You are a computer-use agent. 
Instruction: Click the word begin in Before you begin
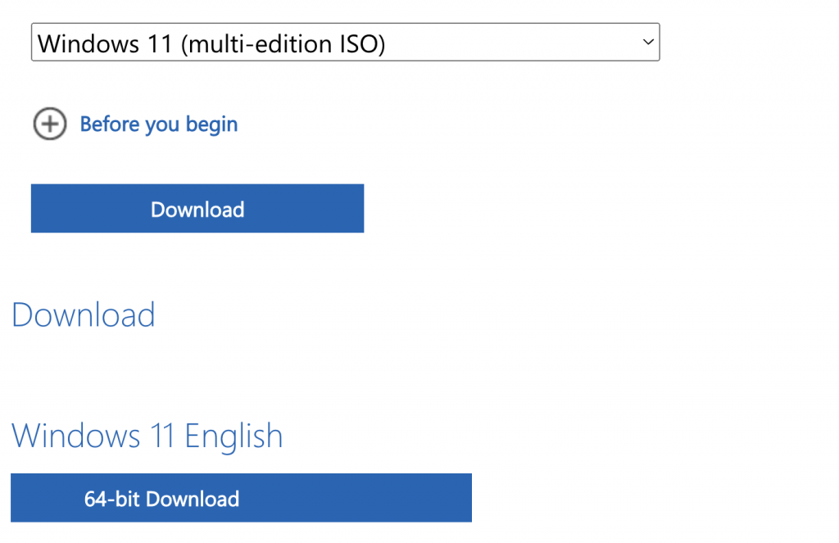212,124
